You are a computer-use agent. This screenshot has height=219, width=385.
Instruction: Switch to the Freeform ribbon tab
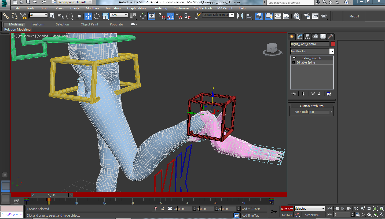pyautogui.click(x=38, y=24)
